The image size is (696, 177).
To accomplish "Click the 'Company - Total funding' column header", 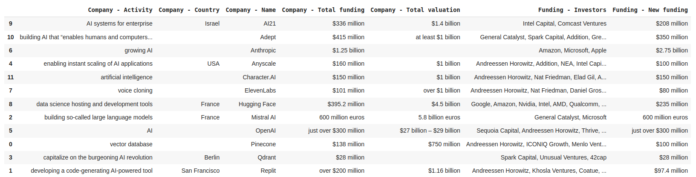I will pyautogui.click(x=323, y=10).
